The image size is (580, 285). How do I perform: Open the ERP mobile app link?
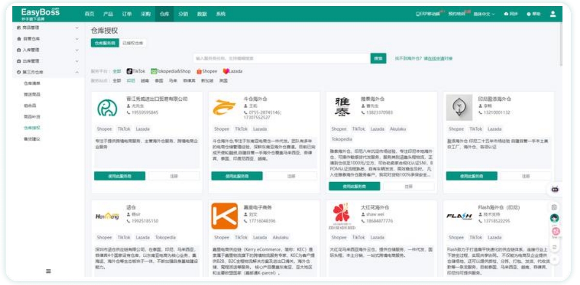428,14
